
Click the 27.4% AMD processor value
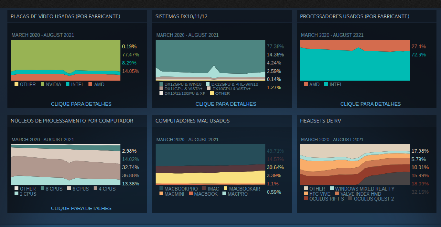point(418,46)
